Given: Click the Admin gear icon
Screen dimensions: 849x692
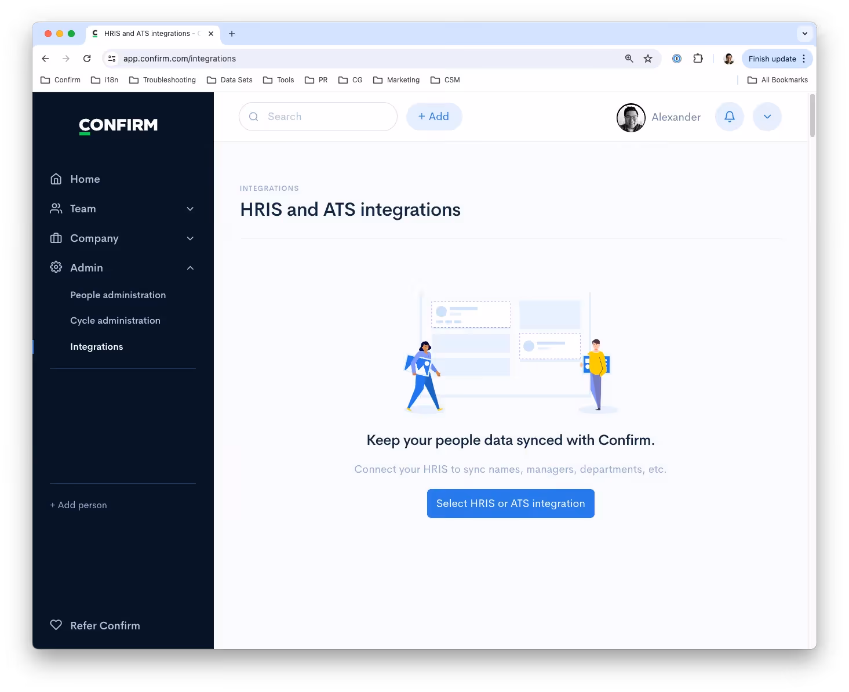Looking at the screenshot, I should [x=56, y=267].
